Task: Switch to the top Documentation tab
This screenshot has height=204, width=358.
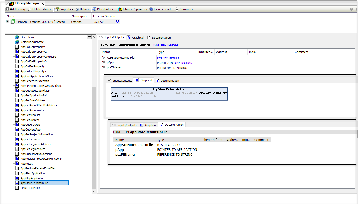Action: (x=159, y=38)
